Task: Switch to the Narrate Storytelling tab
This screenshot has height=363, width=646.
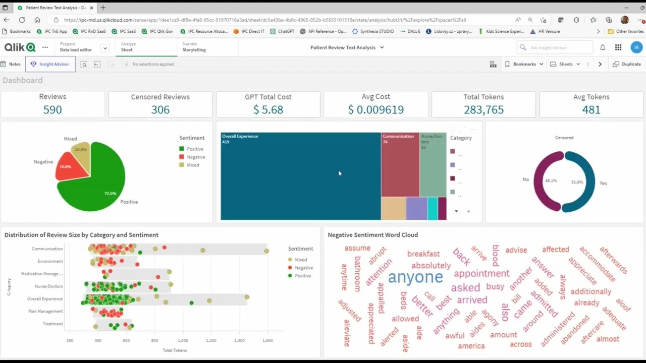Action: click(x=207, y=47)
